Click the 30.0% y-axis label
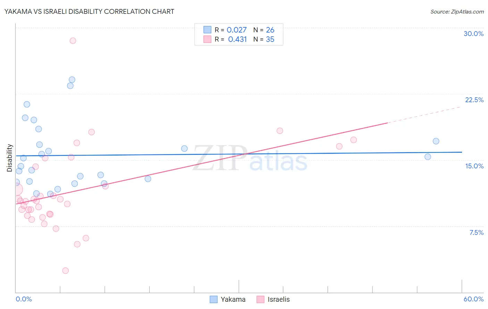Viewport: 488px width, 309px height. [473, 34]
